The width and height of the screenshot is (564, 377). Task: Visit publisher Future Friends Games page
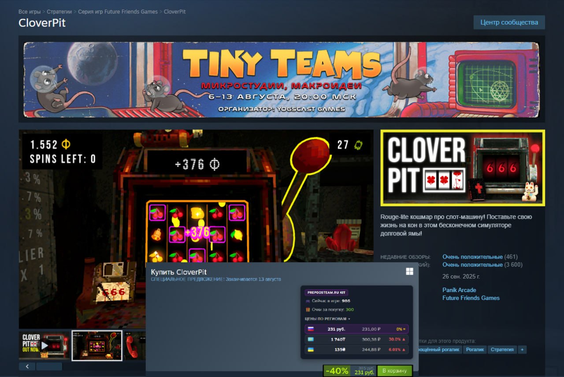point(471,298)
